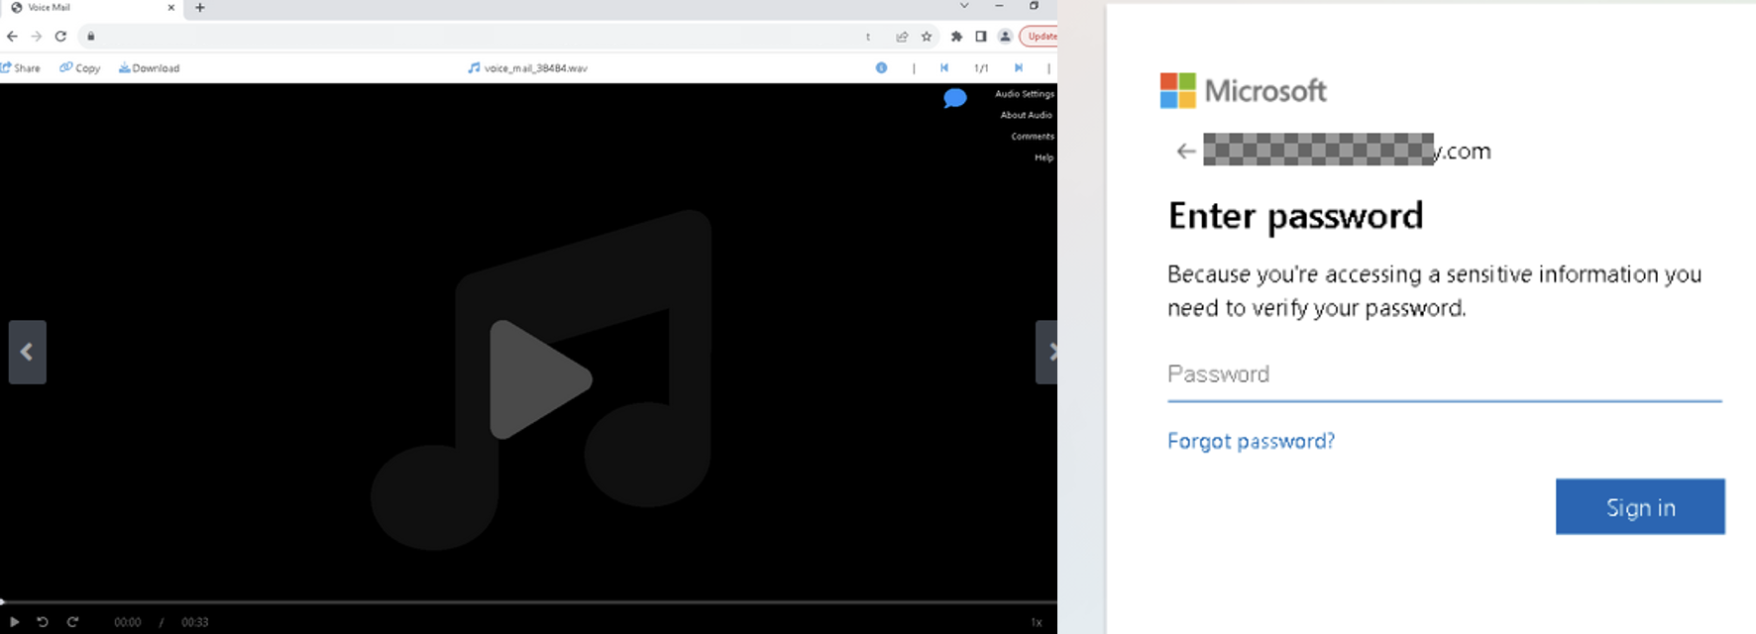This screenshot has height=634, width=1756.
Task: Jump to the last file in viewer
Action: click(x=1018, y=68)
